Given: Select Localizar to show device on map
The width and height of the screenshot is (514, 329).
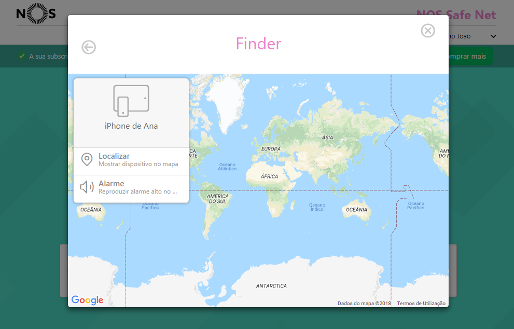Looking at the screenshot, I should pyautogui.click(x=131, y=161).
